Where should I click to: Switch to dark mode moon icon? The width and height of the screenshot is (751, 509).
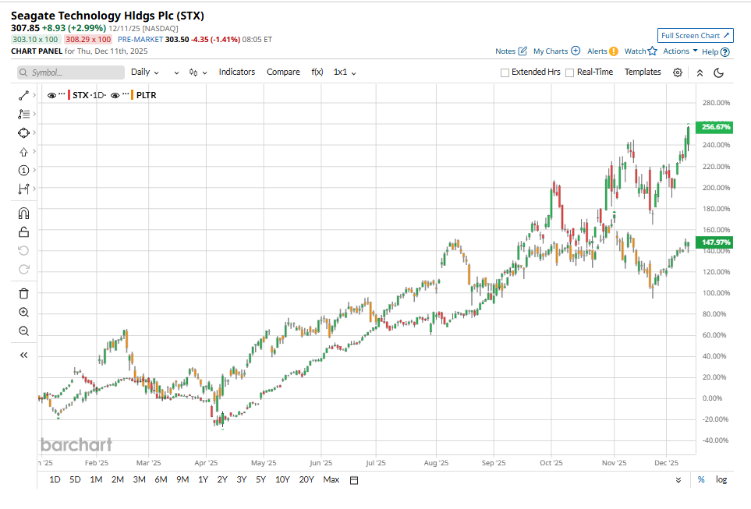pyautogui.click(x=719, y=72)
